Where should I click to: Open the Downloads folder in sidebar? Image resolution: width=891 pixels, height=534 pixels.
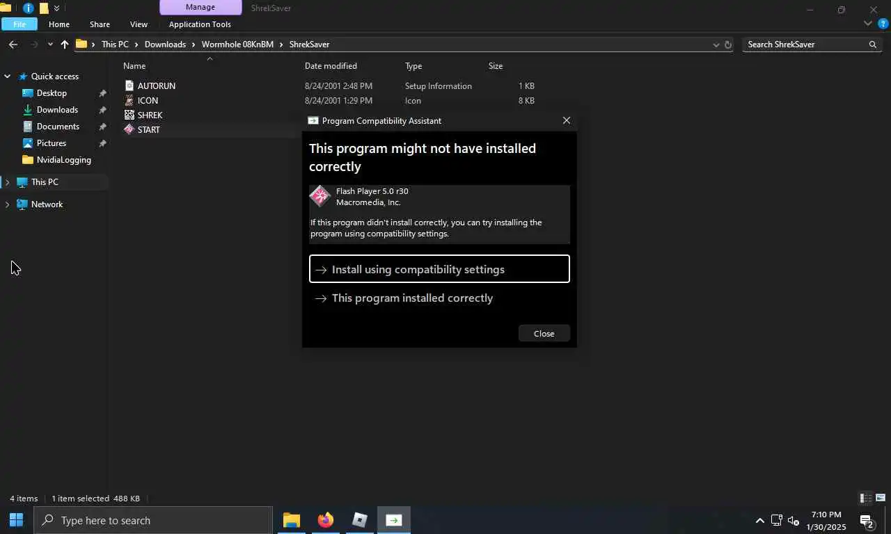click(57, 110)
